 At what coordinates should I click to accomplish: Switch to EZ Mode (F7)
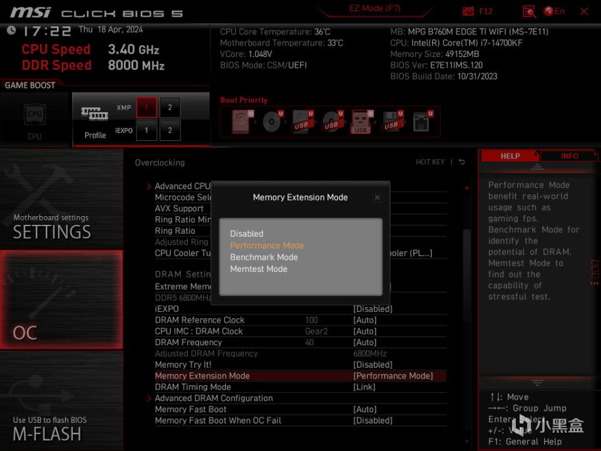click(374, 8)
